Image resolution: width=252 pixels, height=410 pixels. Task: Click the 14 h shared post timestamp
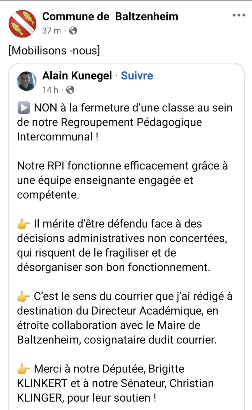(x=50, y=90)
